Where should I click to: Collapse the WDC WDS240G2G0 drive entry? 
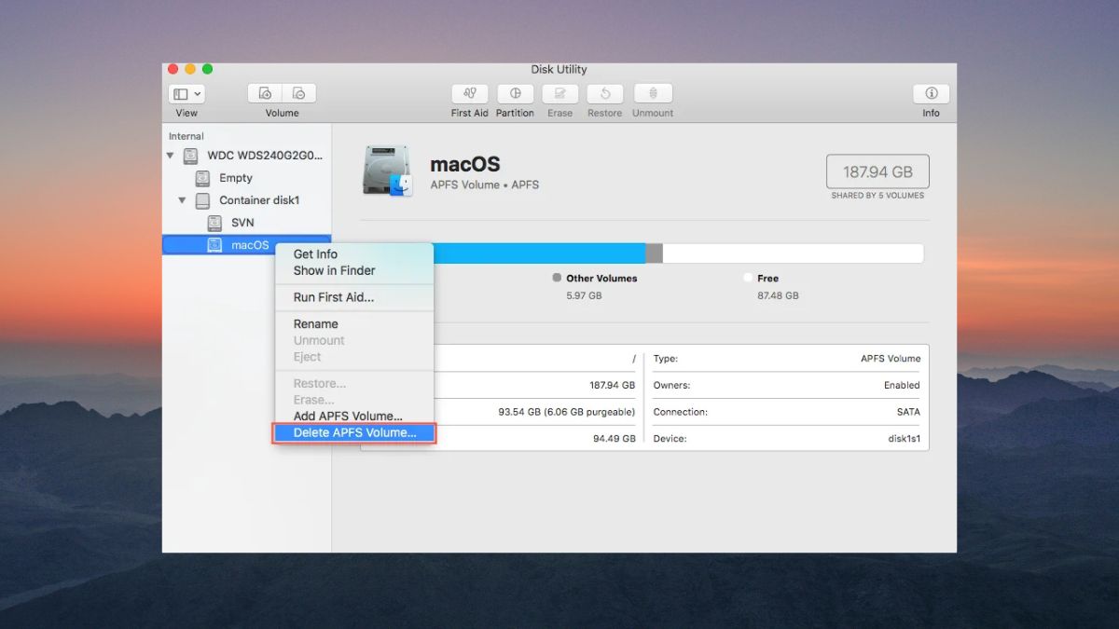[171, 156]
